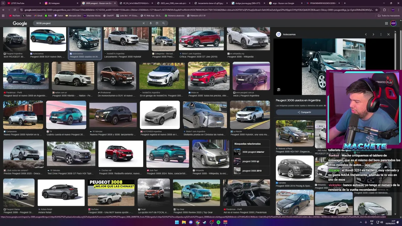Open File Explorer from taskbar
402x226 pixels.
(x=184, y=222)
